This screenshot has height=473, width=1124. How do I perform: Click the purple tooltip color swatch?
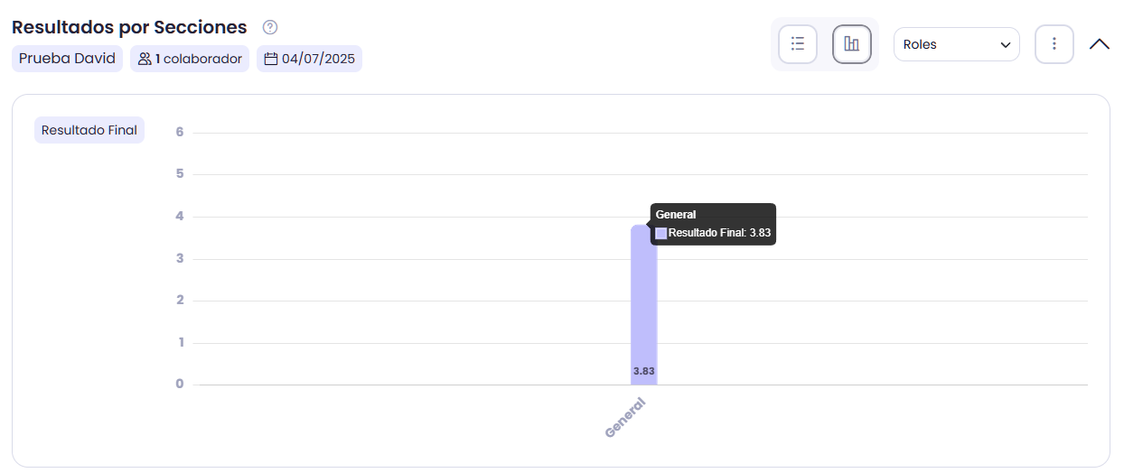pos(661,233)
